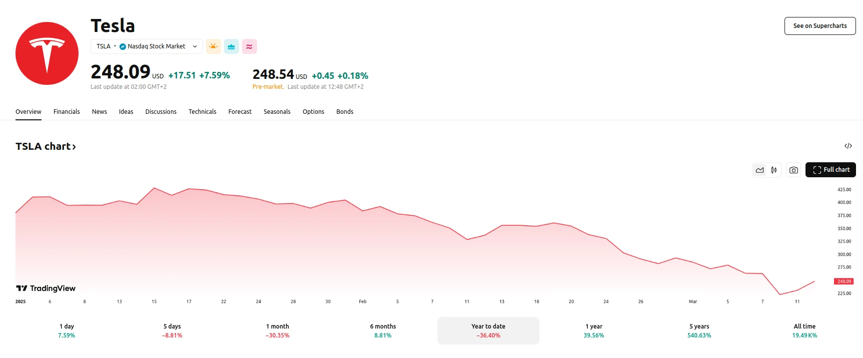The width and height of the screenshot is (863, 358).
Task: Click the orange sunrise pre-market badge
Action: 213,46
